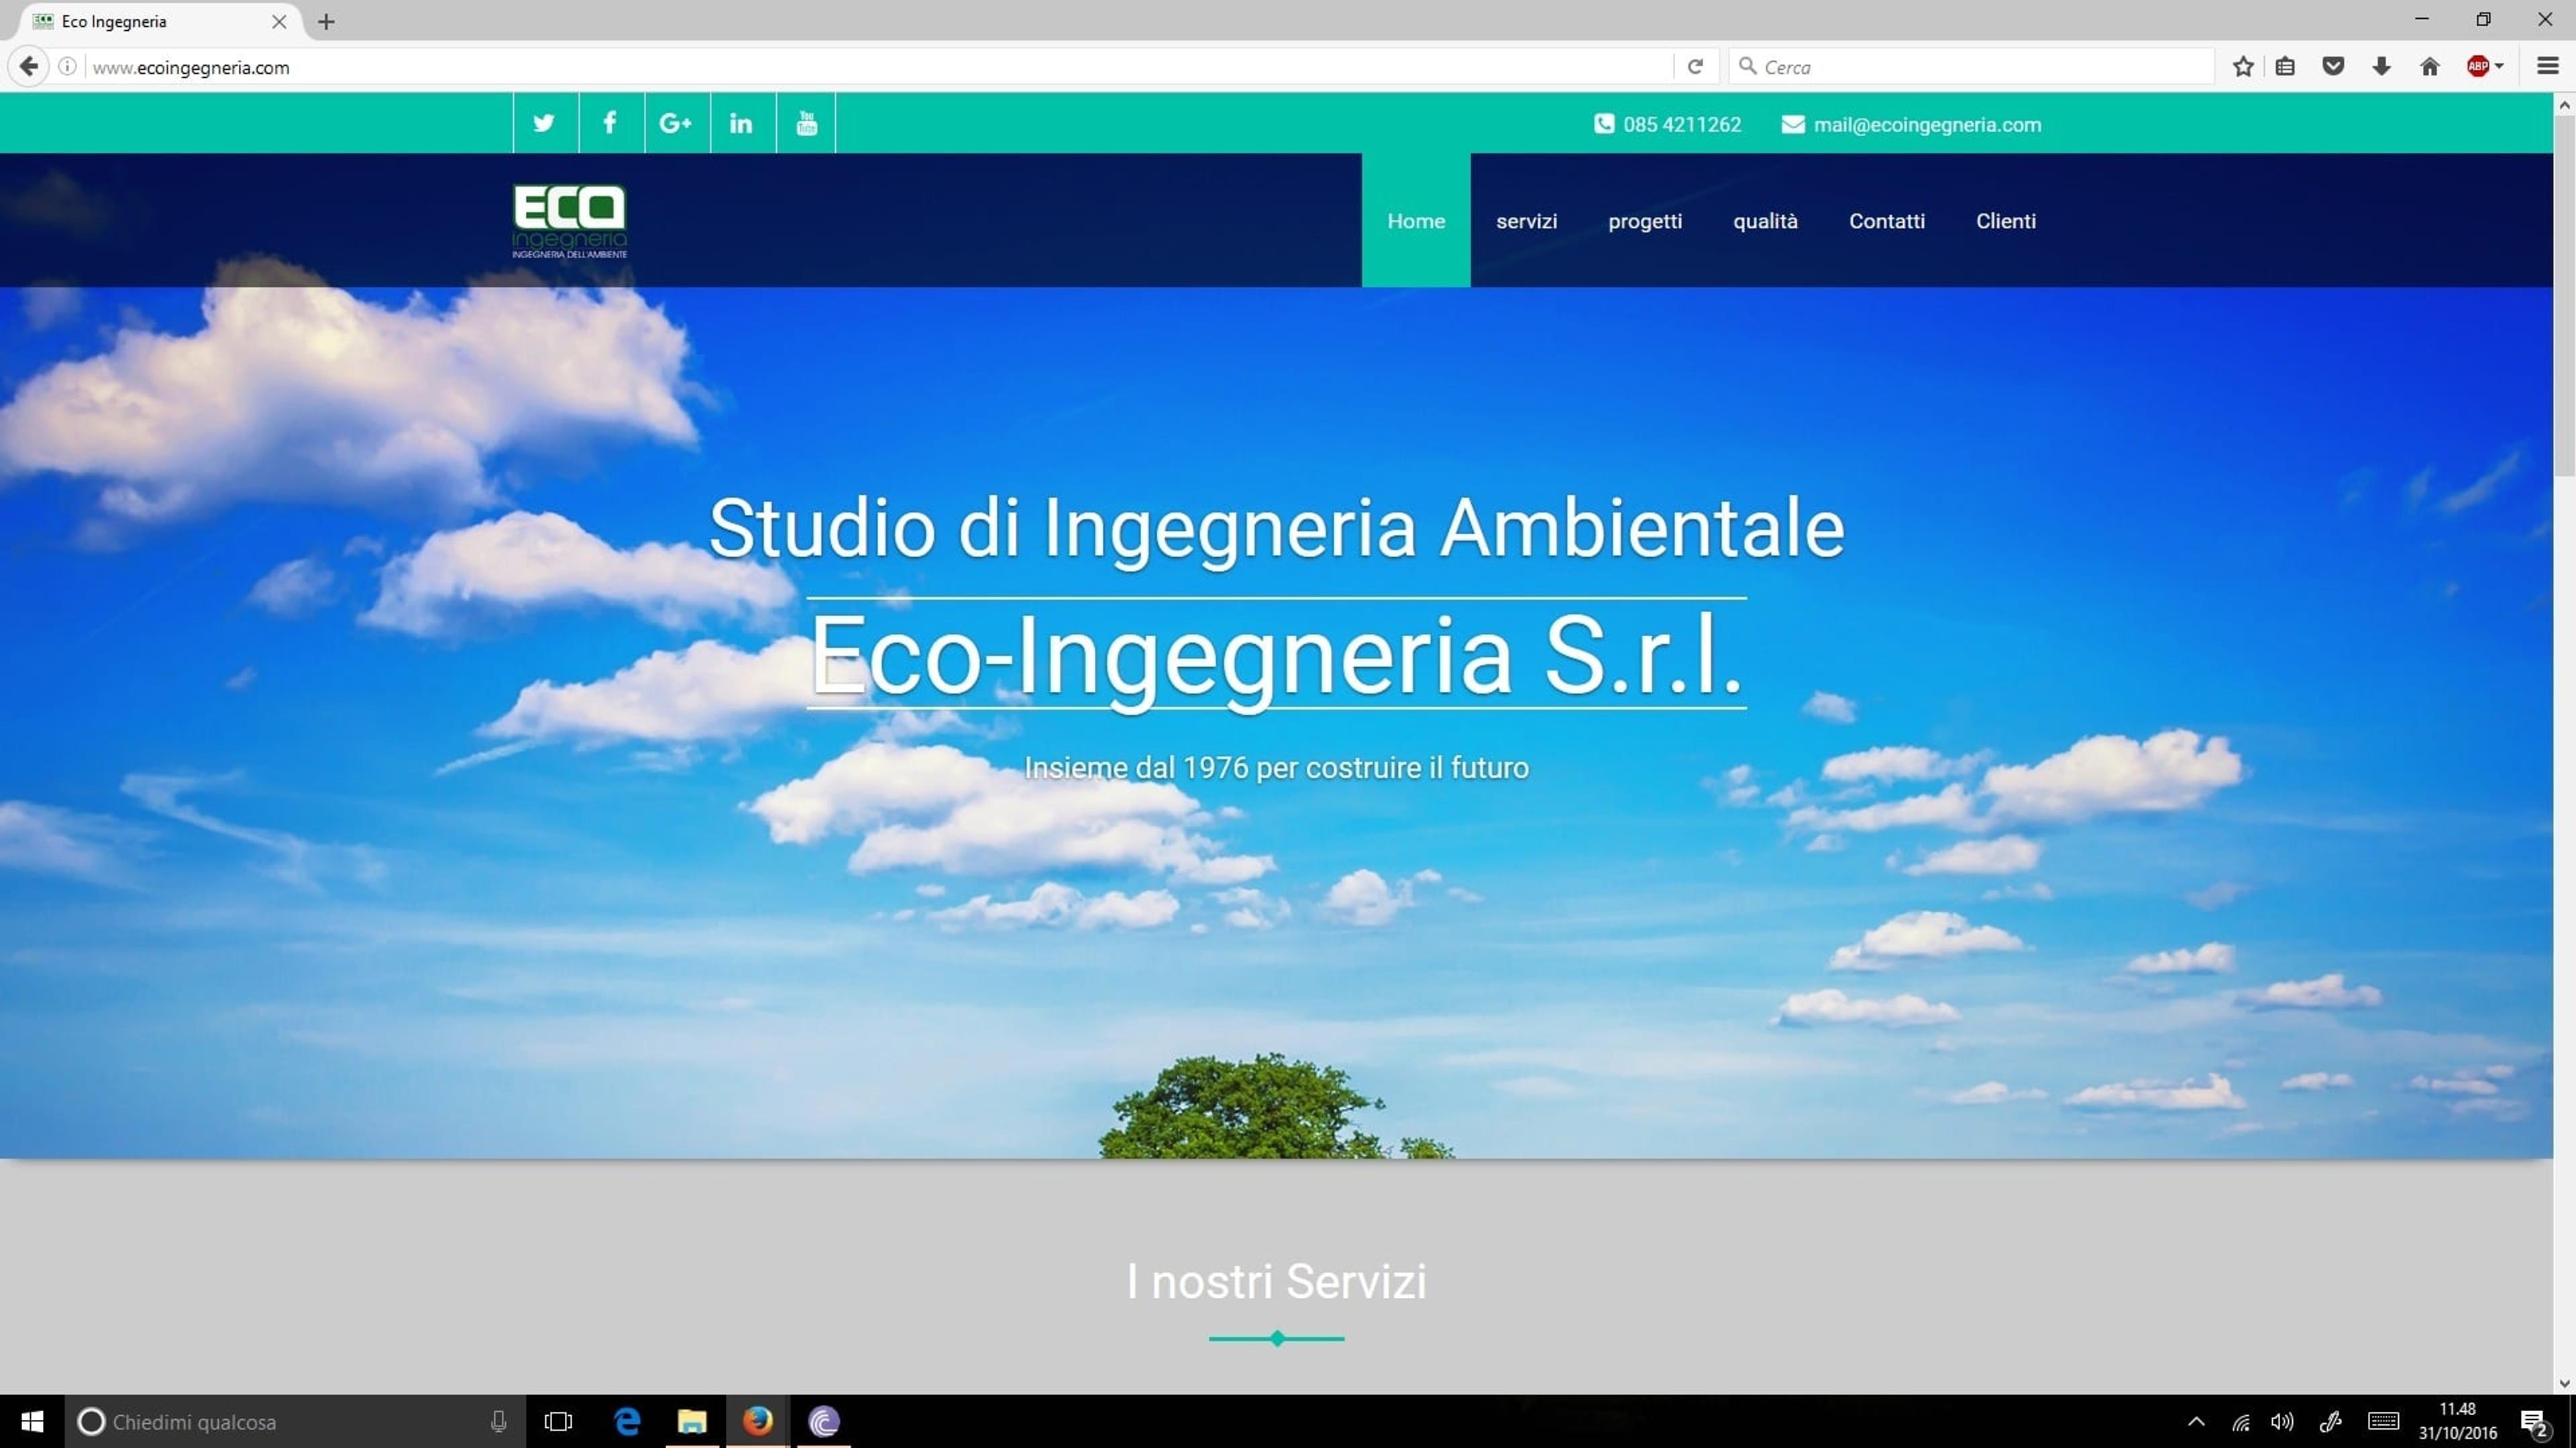
Task: Open the Pocket save icon
Action: [2333, 67]
